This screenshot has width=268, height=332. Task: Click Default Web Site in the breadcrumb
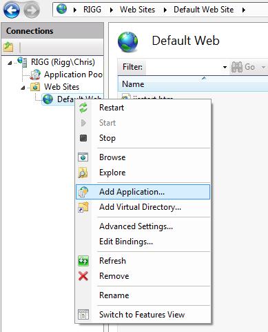click(203, 10)
